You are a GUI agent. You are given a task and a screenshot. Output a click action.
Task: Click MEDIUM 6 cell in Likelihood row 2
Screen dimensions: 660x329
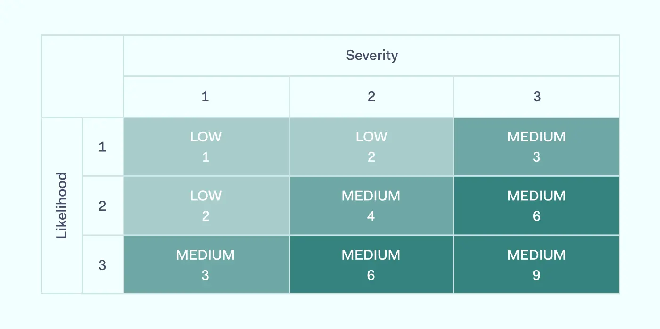(536, 206)
